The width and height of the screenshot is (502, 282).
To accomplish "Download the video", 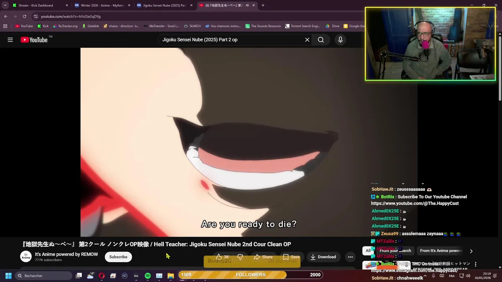I will 323,257.
